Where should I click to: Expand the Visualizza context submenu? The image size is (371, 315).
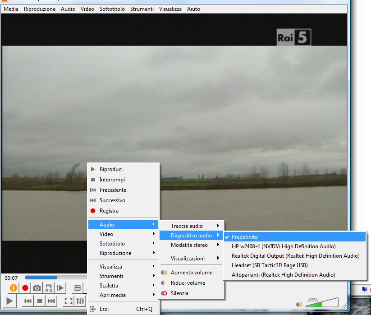123,266
